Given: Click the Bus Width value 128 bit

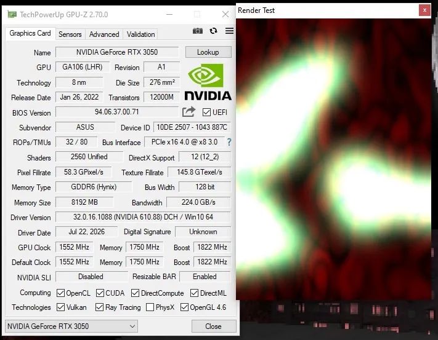Looking at the screenshot, I should [x=205, y=187].
